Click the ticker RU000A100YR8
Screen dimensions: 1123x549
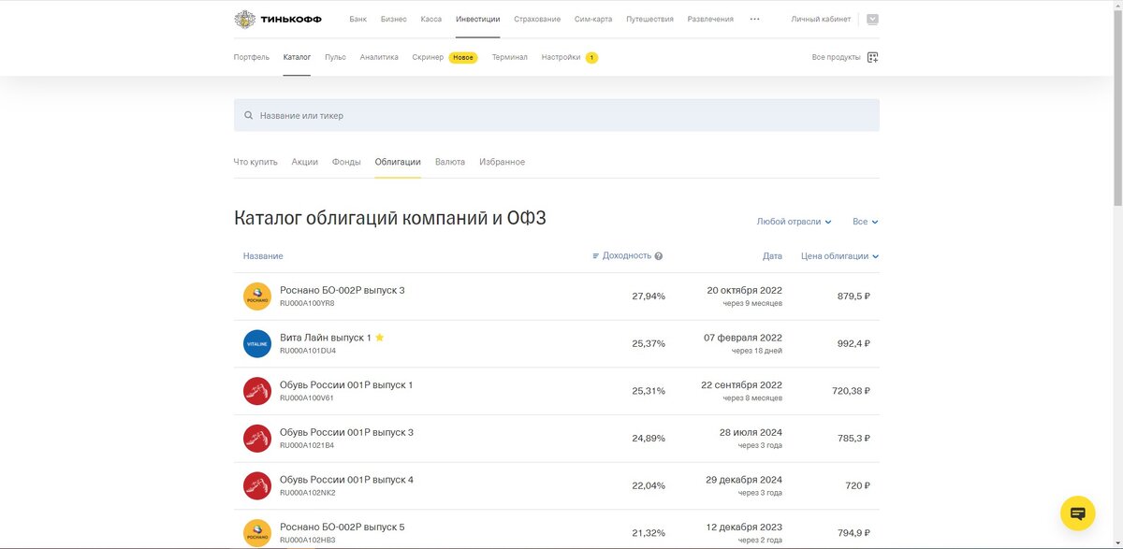[307, 304]
